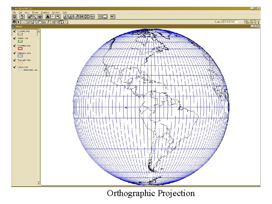Click the gray Urban legend symbol
The image size is (272, 204).
[20, 70]
